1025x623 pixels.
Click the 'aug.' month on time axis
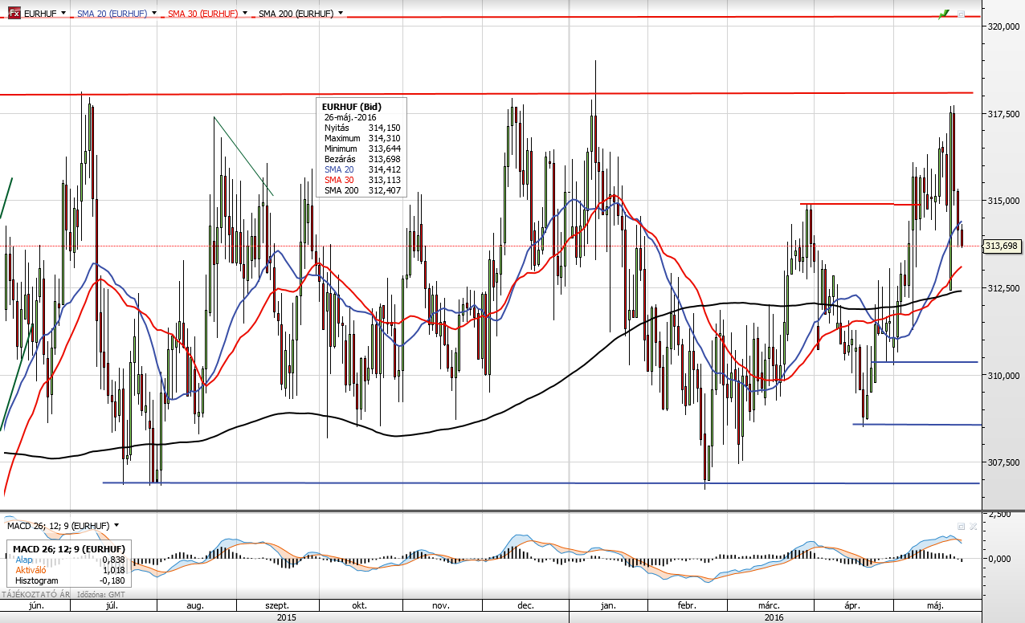point(195,606)
